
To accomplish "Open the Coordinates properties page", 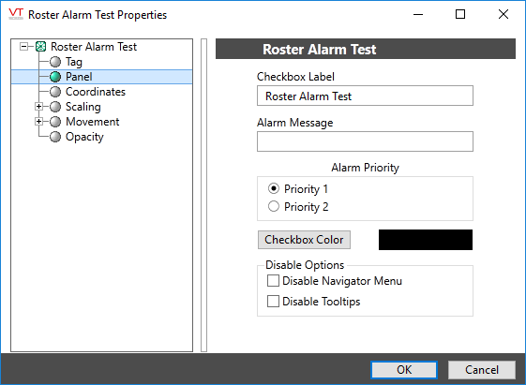I will 96,92.
